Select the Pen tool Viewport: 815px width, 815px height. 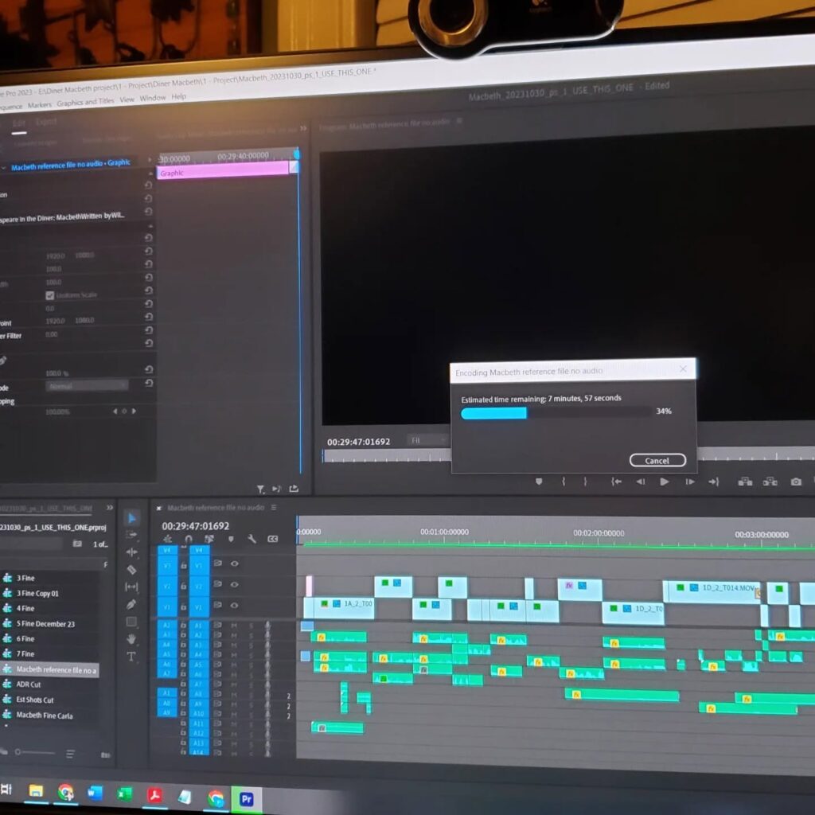131,604
